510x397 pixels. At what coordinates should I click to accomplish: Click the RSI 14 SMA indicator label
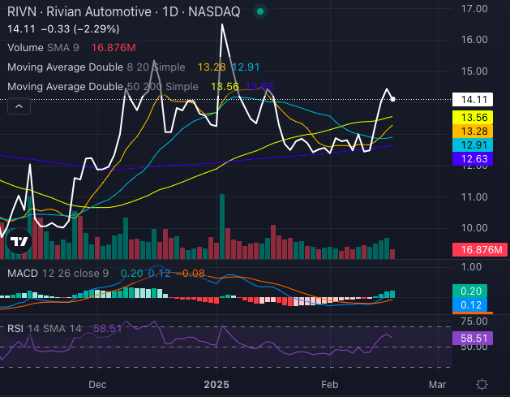pyautogui.click(x=46, y=328)
